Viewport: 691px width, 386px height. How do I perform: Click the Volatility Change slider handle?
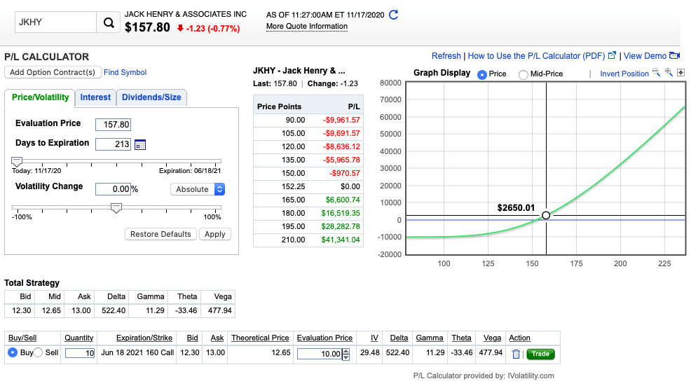[x=116, y=208]
